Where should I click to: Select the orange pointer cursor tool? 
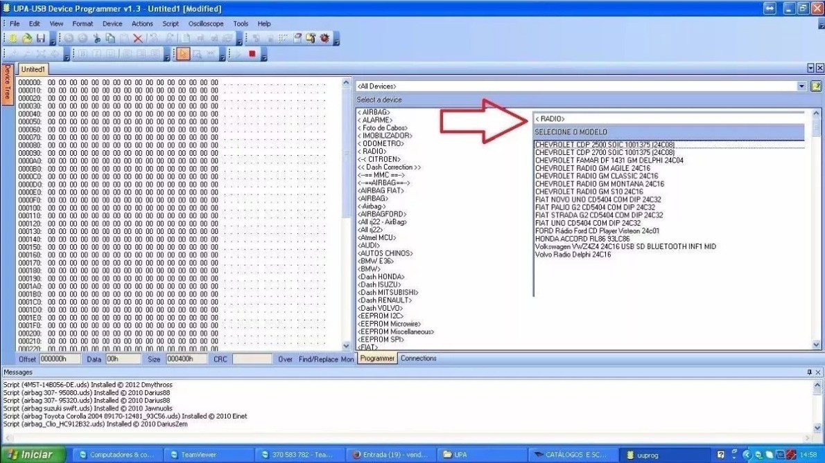(182, 53)
